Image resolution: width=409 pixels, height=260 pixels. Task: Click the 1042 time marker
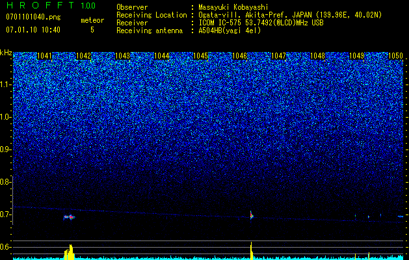[83, 56]
